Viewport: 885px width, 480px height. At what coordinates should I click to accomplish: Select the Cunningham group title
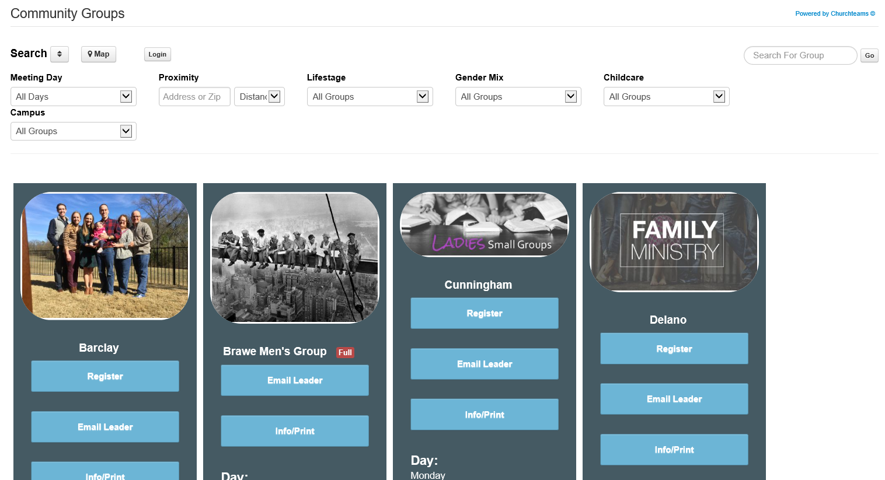coord(478,285)
